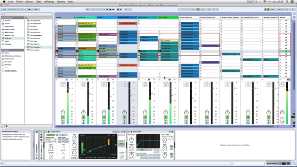The width and height of the screenshot is (297, 167).
Task: Open the Fichier menu
Action: 19,1
